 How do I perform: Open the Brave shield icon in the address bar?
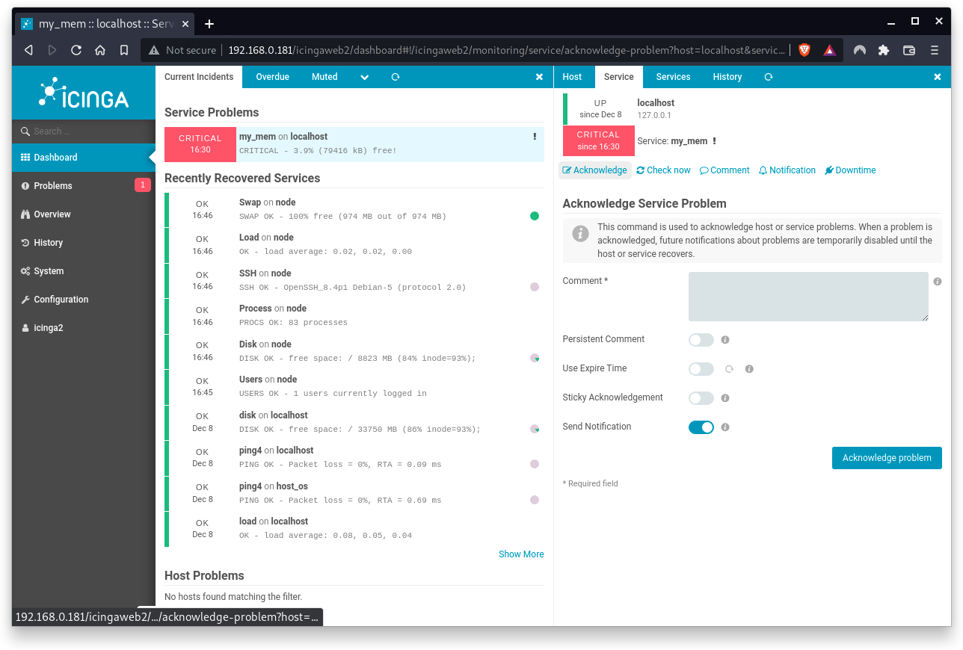point(804,49)
